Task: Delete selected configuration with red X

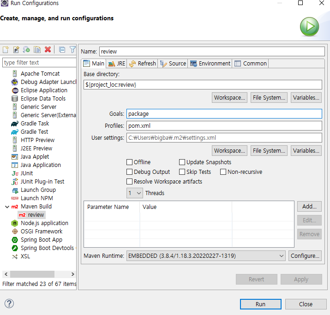Action: click(x=48, y=50)
